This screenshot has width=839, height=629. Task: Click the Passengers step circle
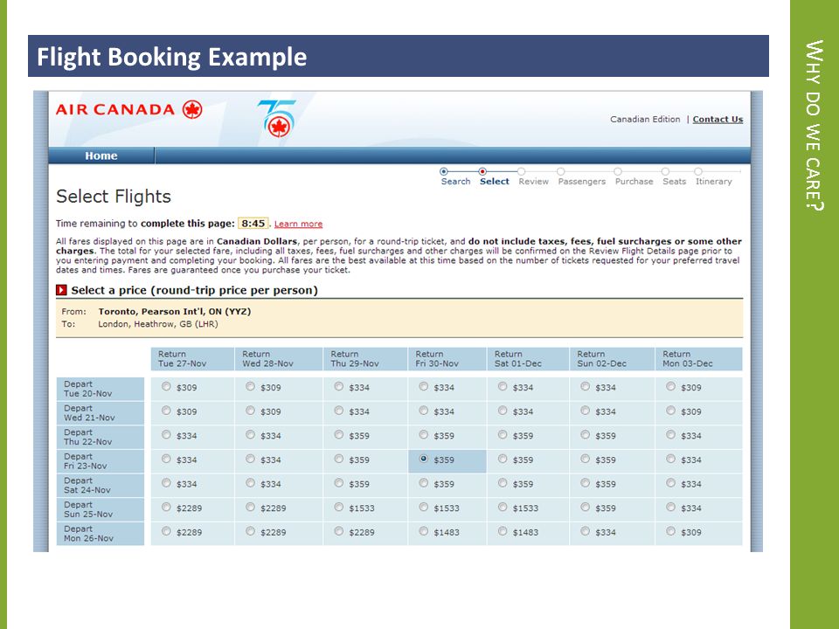(561, 172)
